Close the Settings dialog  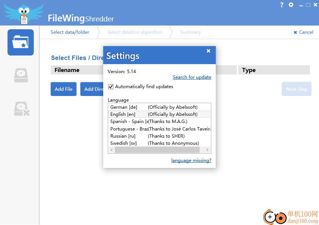(x=208, y=51)
